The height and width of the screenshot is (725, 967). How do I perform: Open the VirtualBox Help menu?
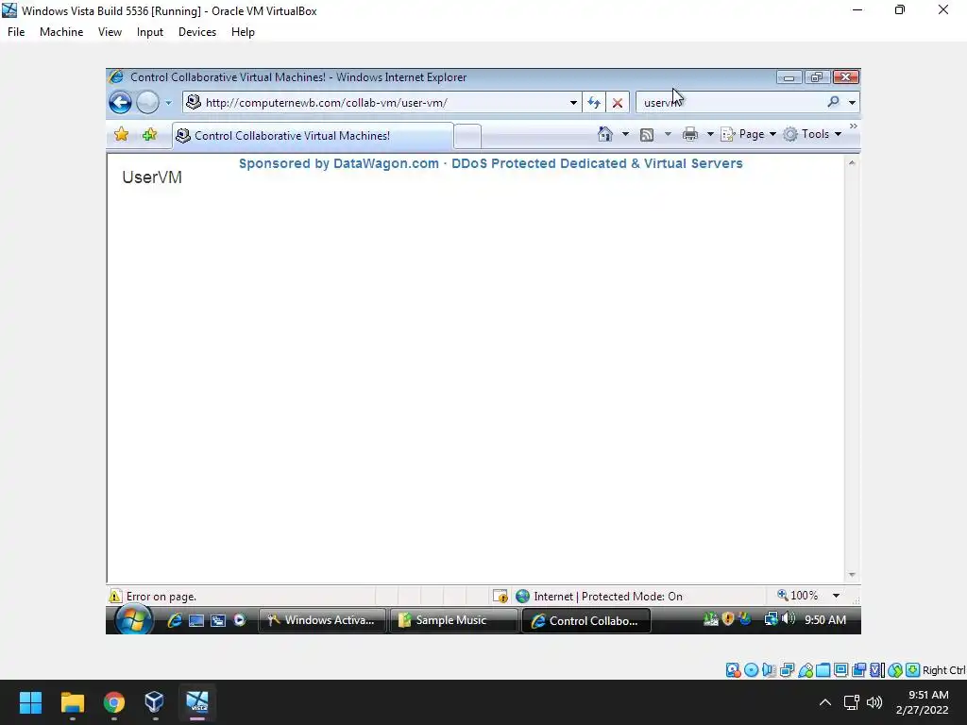243,32
